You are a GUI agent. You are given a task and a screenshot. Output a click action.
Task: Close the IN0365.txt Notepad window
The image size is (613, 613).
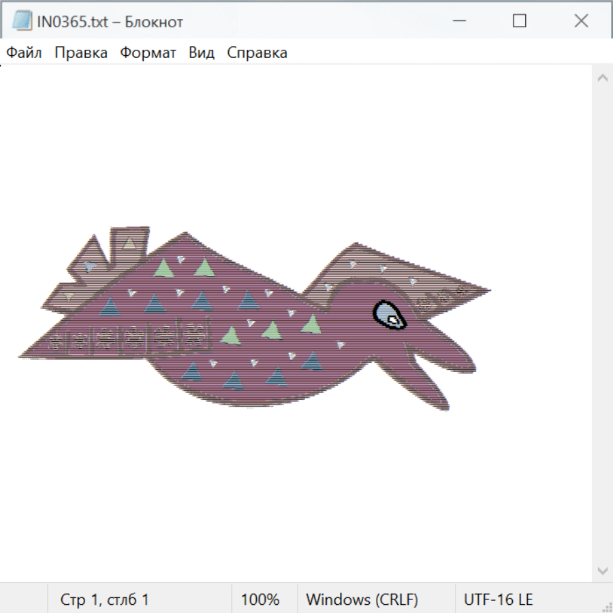click(581, 21)
